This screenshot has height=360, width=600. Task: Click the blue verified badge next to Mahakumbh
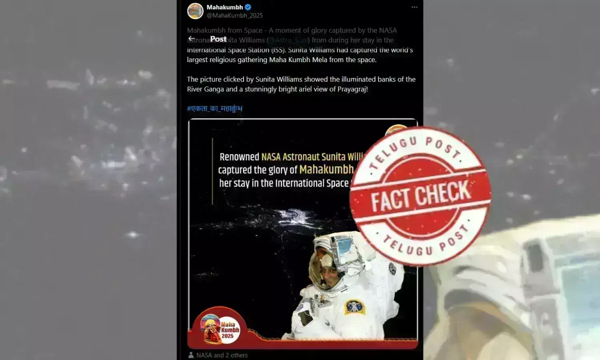248,7
